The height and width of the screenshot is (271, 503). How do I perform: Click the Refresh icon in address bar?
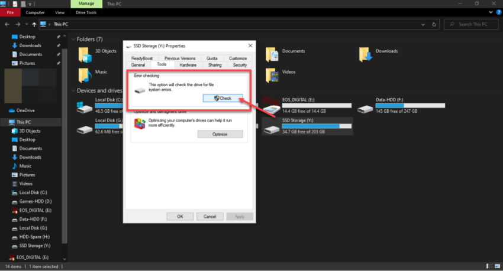pyautogui.click(x=434, y=24)
